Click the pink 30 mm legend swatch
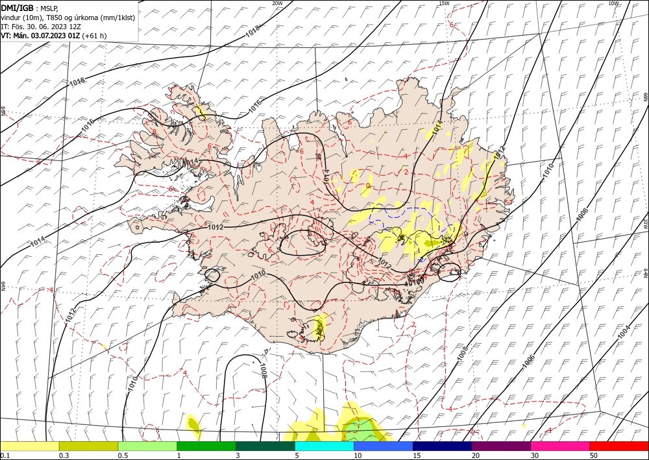649x460 pixels. [561, 446]
